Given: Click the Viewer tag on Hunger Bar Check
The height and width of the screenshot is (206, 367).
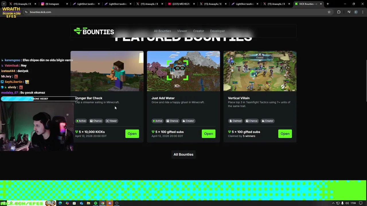Looking at the screenshot, I should click(111, 121).
